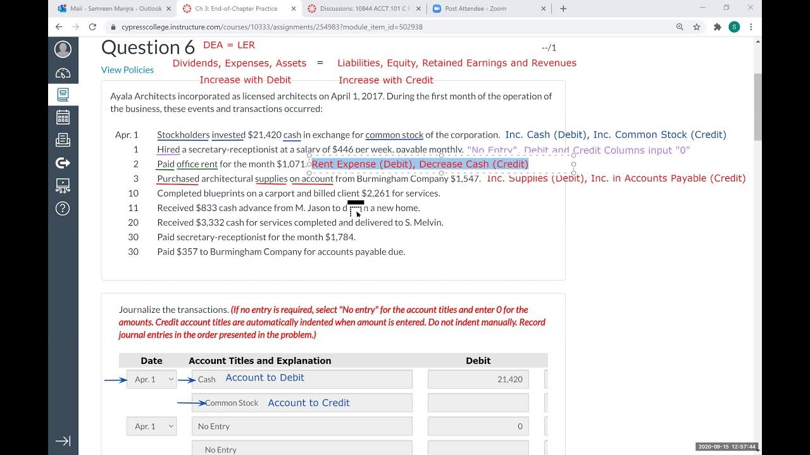Click the Debit column header
This screenshot has width=810, height=455.
[478, 361]
